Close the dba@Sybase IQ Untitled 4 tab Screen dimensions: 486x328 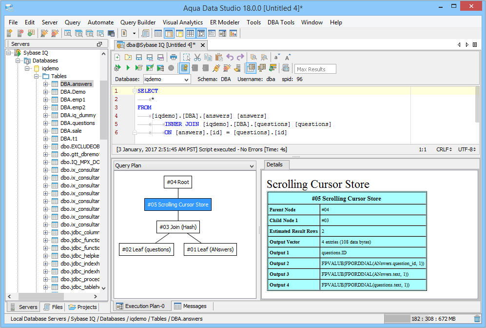tap(203, 45)
